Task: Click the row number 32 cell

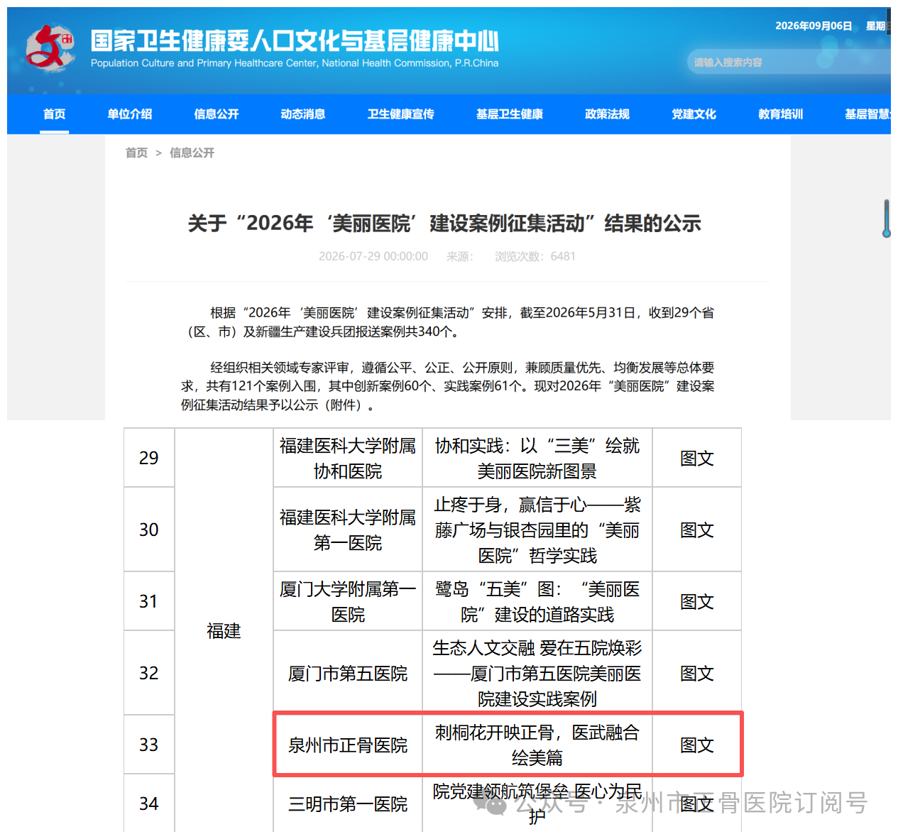Action: pos(149,673)
